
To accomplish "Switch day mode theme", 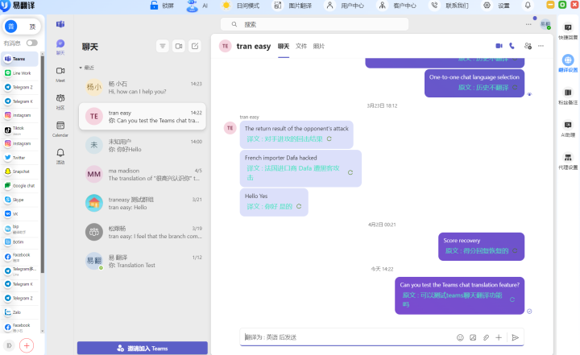I will pos(240,6).
